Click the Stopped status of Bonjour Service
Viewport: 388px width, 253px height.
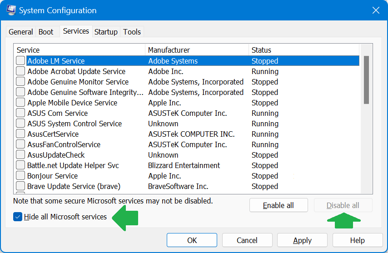coord(265,176)
